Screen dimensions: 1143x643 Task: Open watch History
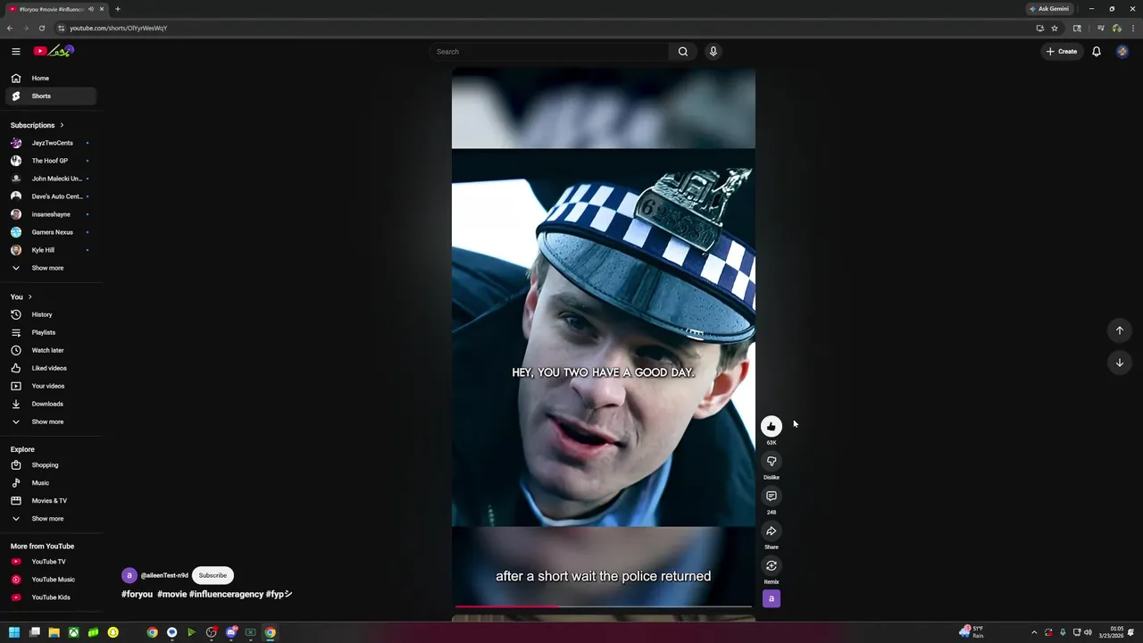click(50, 314)
